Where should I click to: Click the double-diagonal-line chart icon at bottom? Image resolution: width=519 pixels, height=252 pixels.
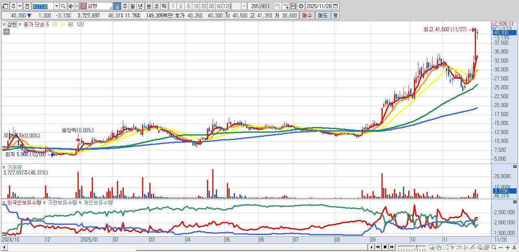click(473, 247)
